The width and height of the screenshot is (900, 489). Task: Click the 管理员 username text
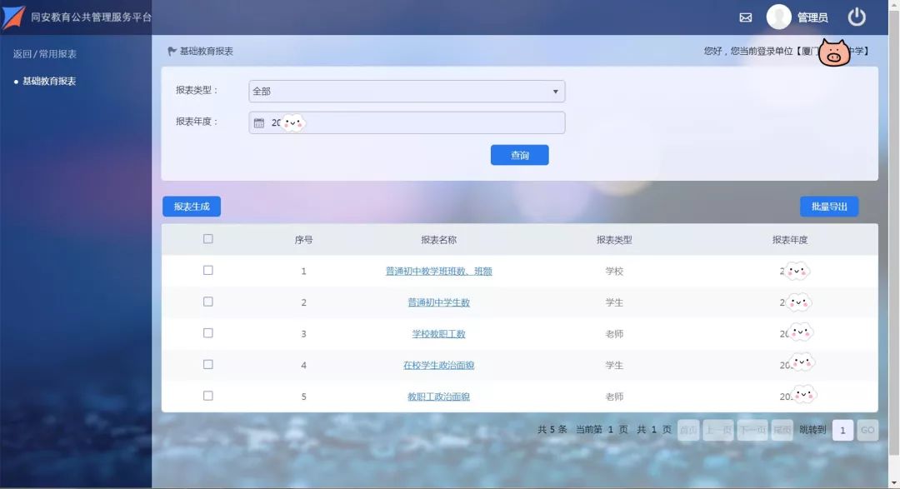[x=812, y=17]
